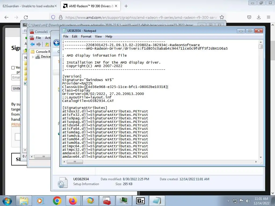Open Google Chrome from taskbar
Image resolution: width=275 pixels, height=206 pixels.
(57, 201)
